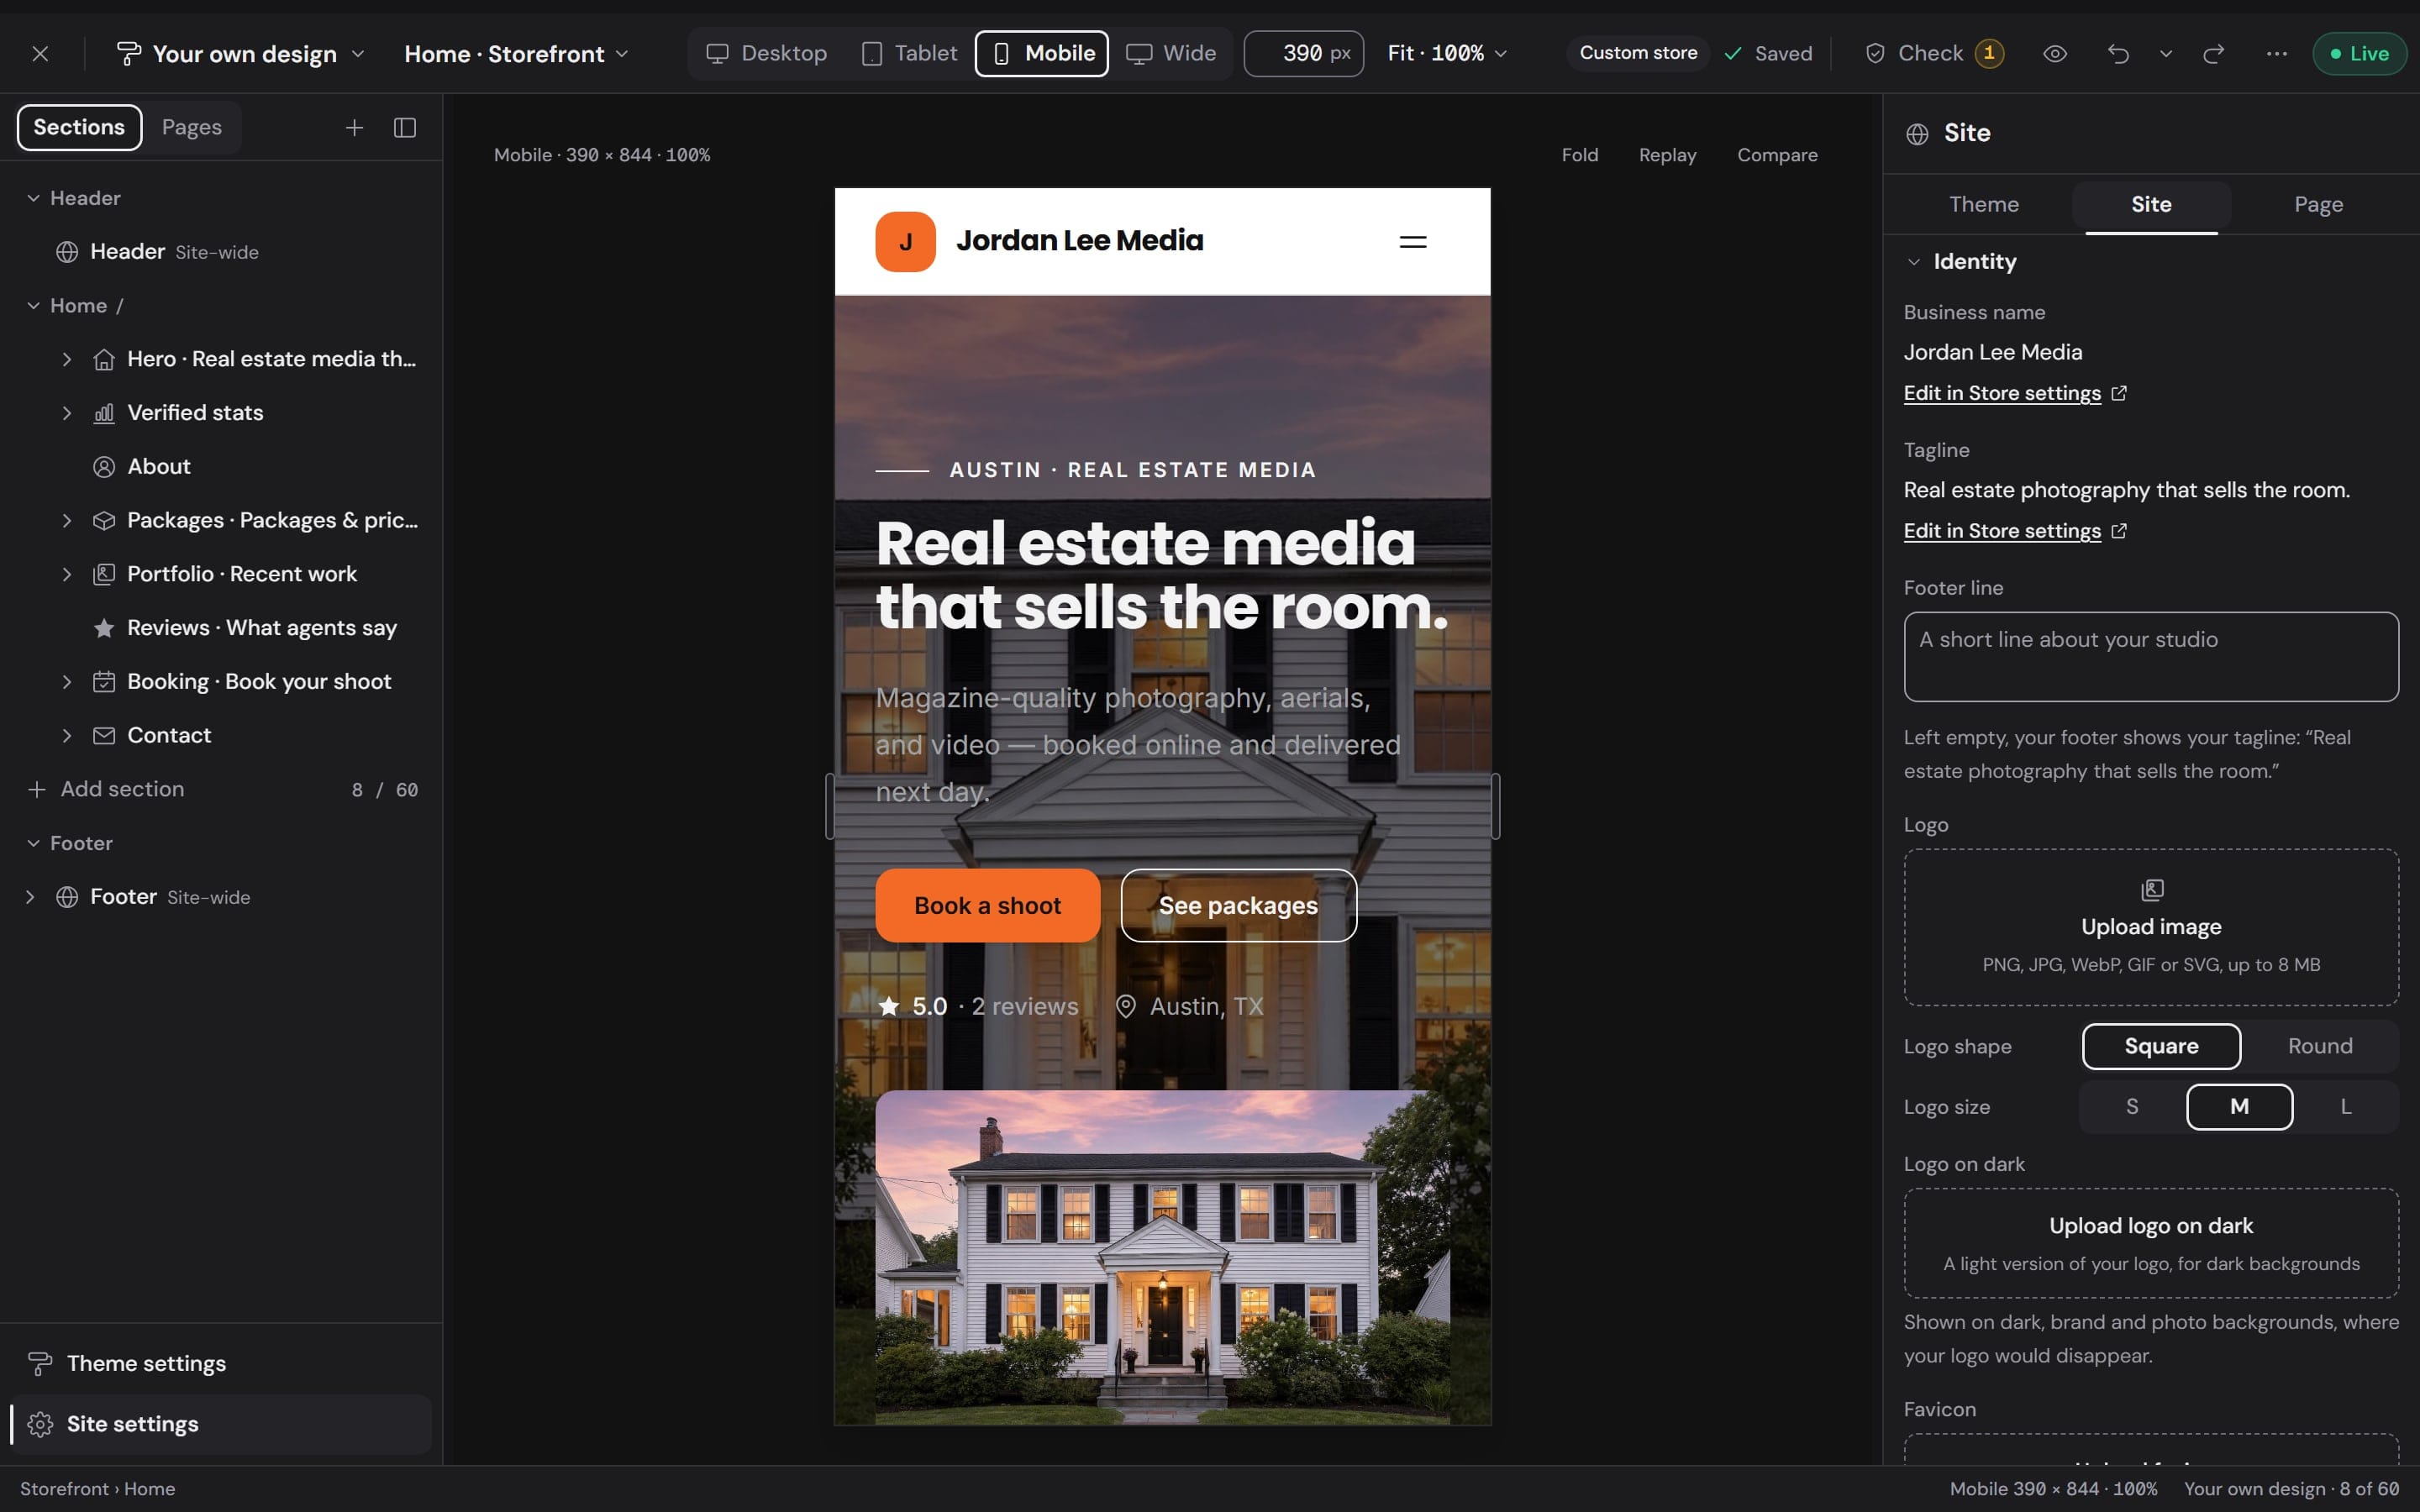Click the Footer line text field
This screenshot has width=2420, height=1512.
tap(2151, 657)
